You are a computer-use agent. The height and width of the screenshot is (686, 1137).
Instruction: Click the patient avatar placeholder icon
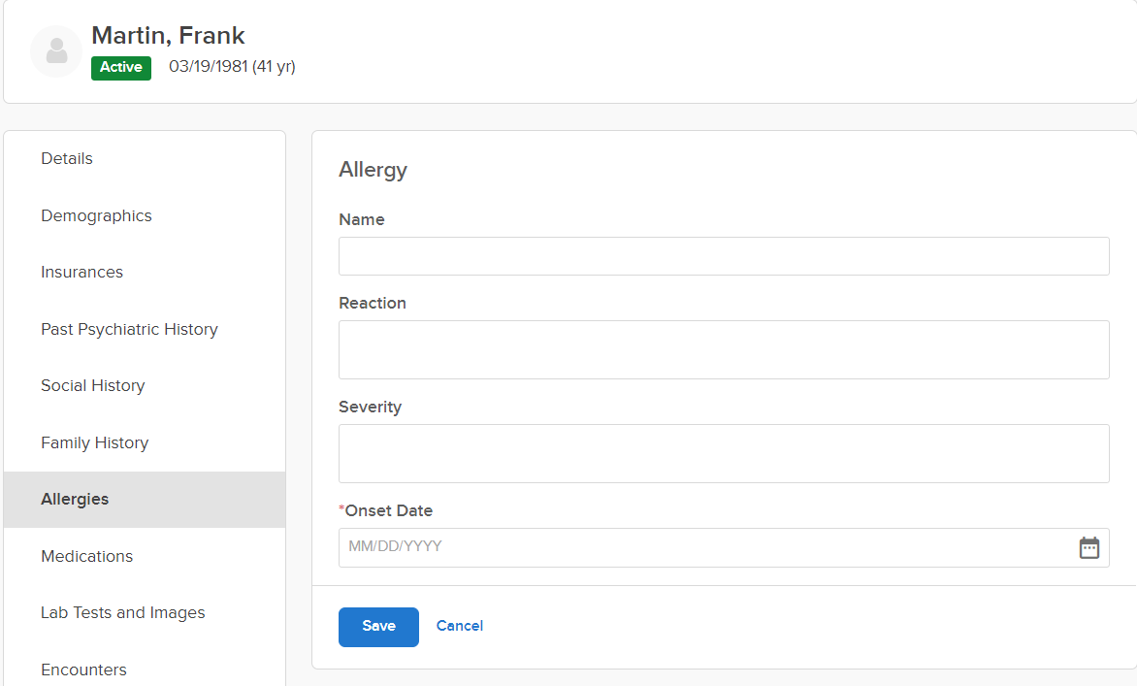(56, 51)
